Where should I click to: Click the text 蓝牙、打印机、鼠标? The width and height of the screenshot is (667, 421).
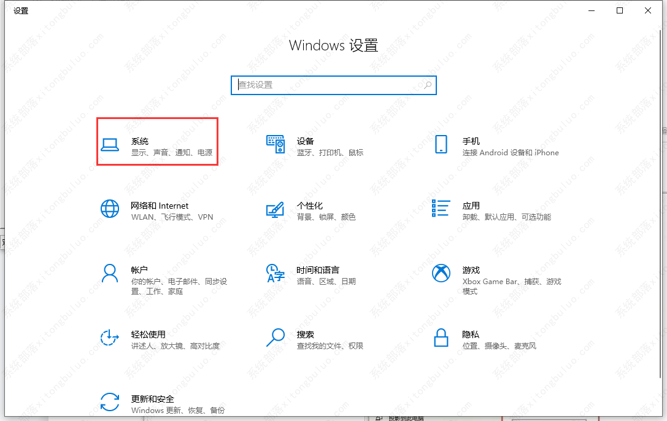330,153
